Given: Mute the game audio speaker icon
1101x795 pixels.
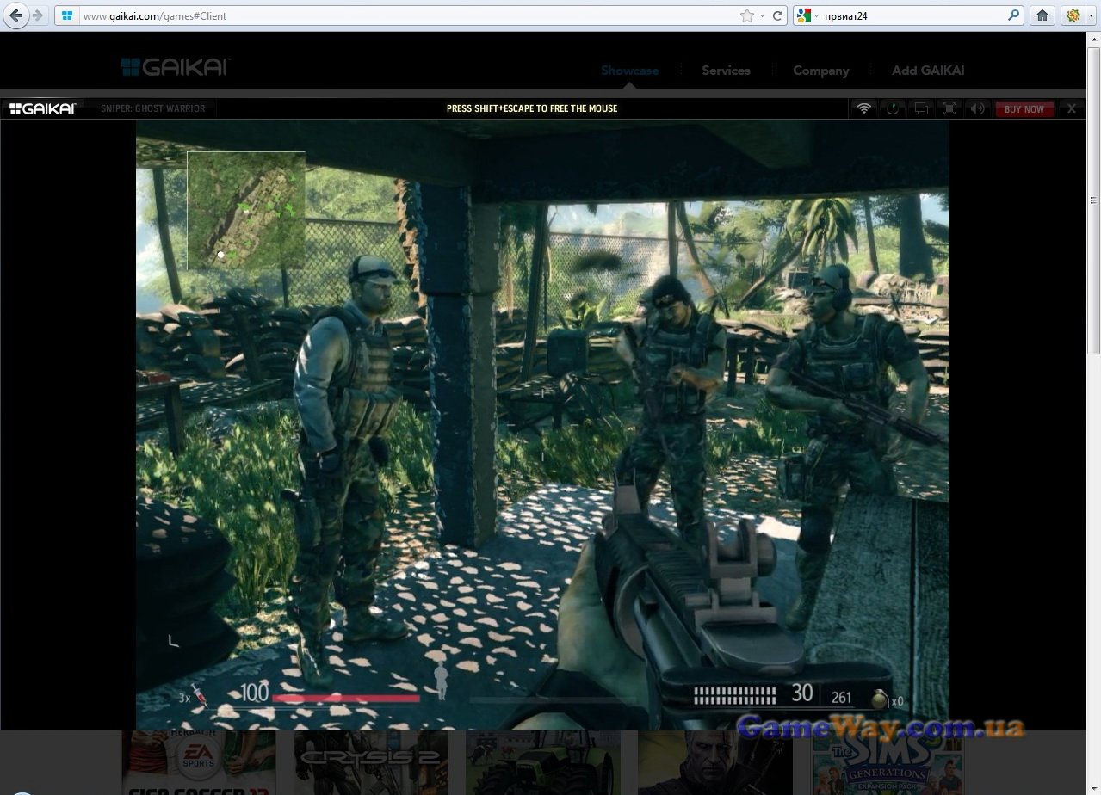Looking at the screenshot, I should coord(977,108).
